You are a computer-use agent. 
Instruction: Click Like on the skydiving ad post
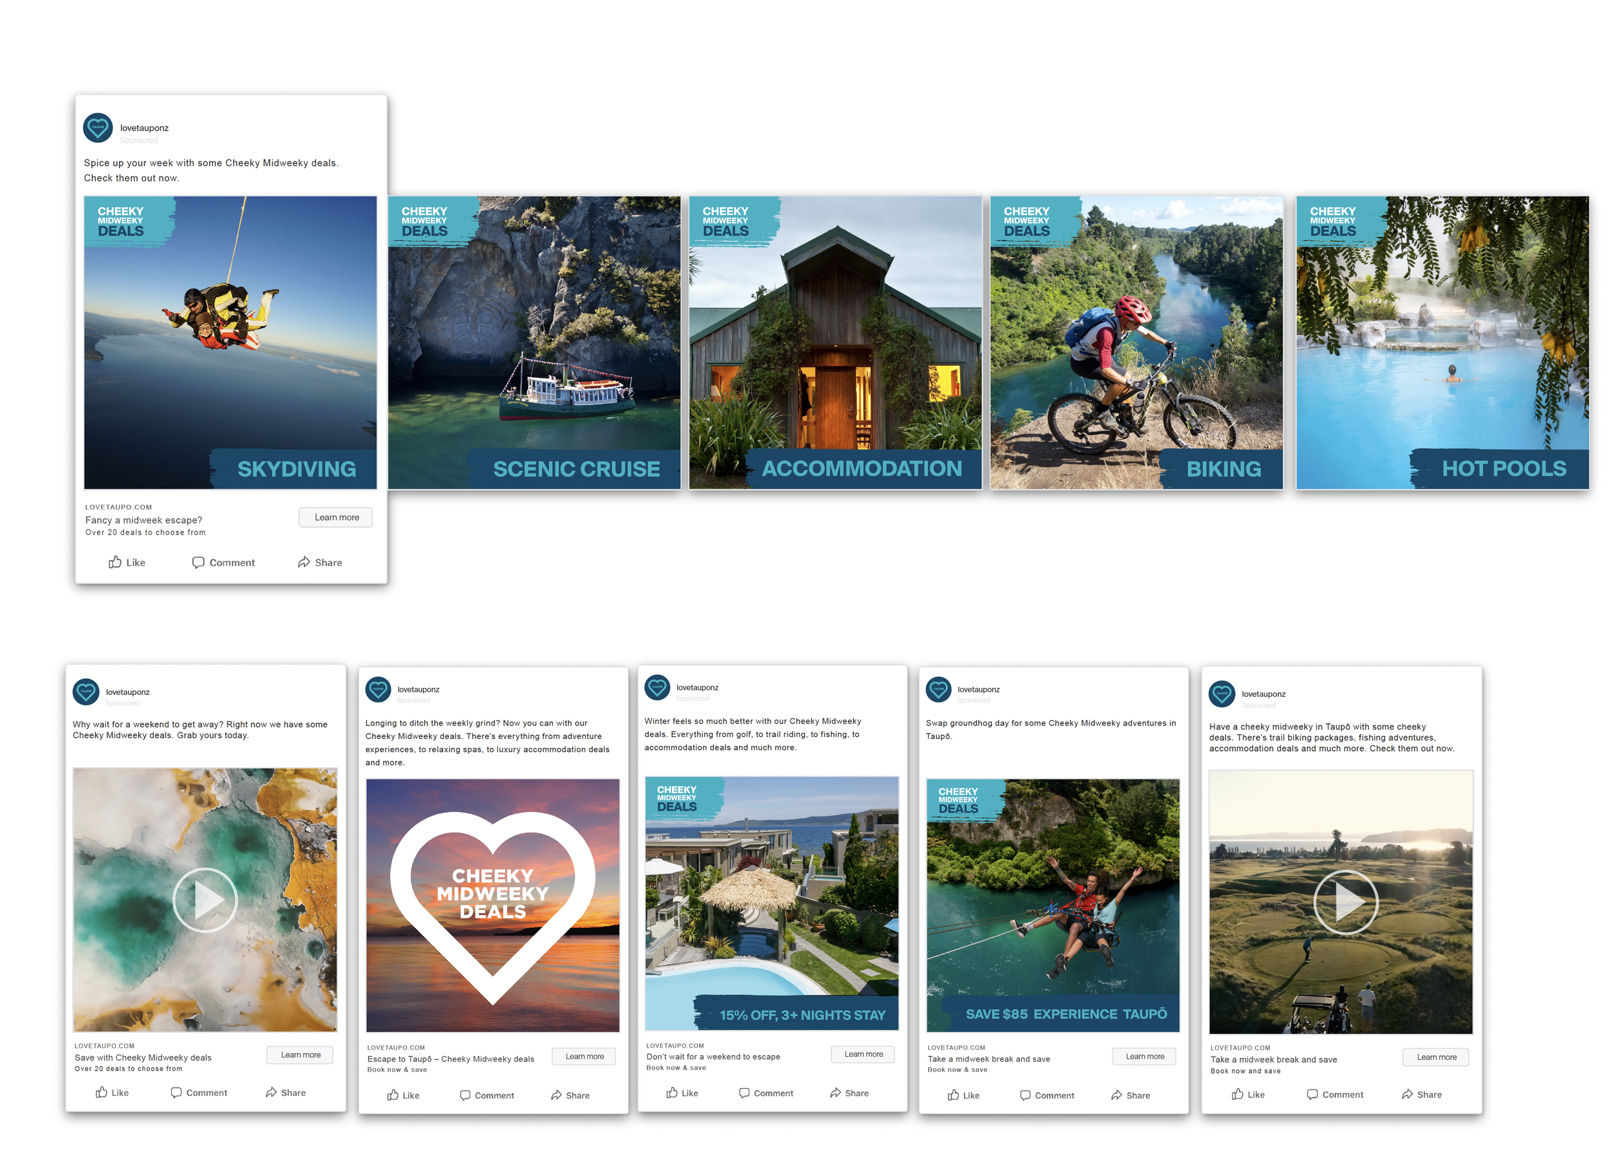coord(127,563)
